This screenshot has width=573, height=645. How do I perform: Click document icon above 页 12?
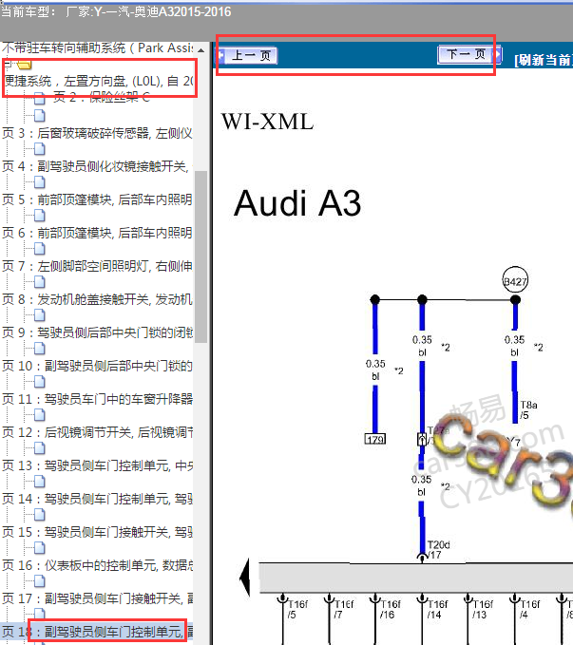click(40, 415)
